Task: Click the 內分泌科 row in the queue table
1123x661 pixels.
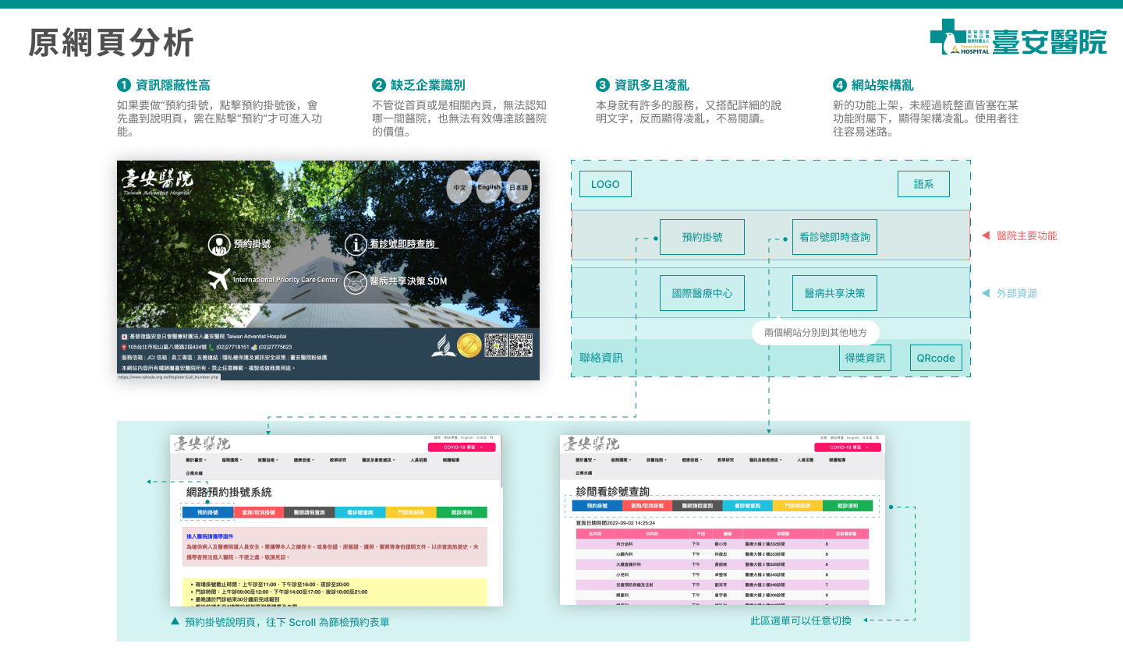Action: tap(722, 544)
